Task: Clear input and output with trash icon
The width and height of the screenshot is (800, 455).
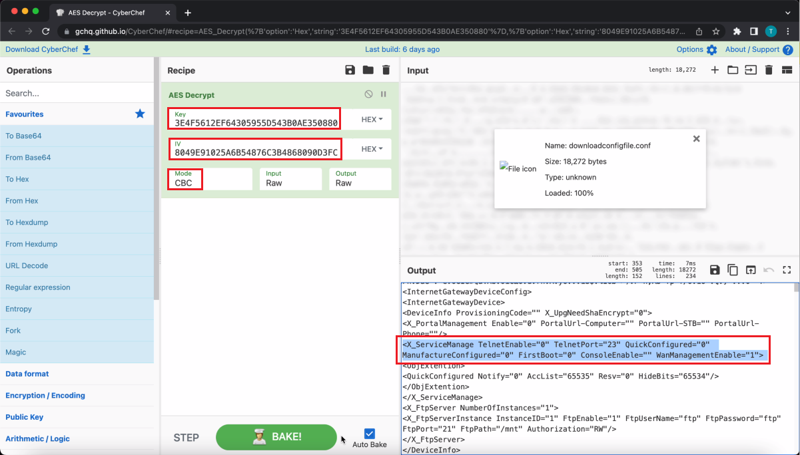Action: 769,70
